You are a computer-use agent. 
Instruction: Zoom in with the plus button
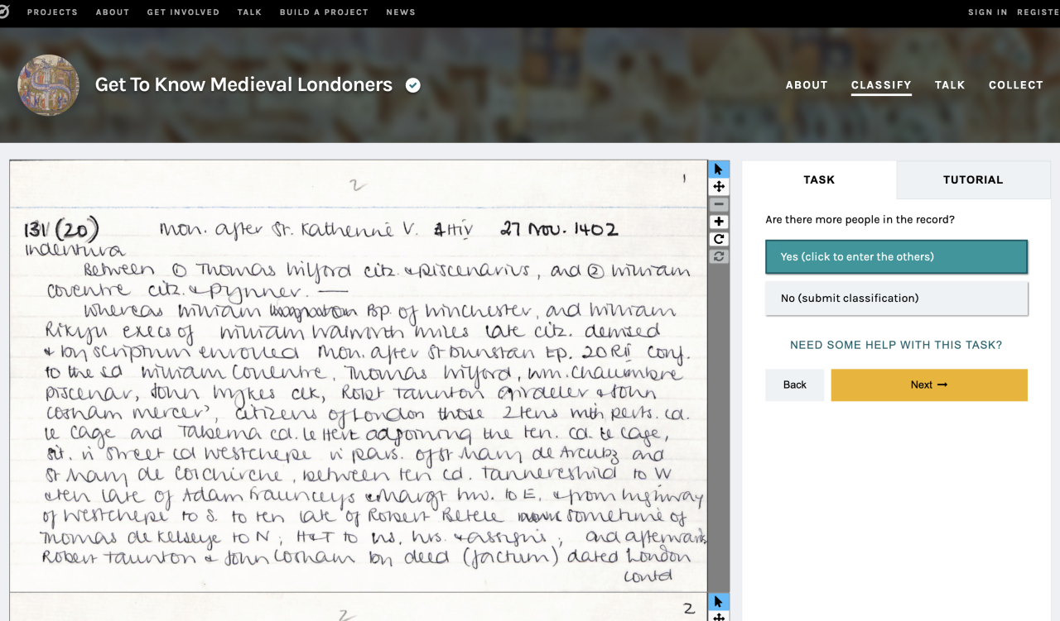tap(719, 222)
